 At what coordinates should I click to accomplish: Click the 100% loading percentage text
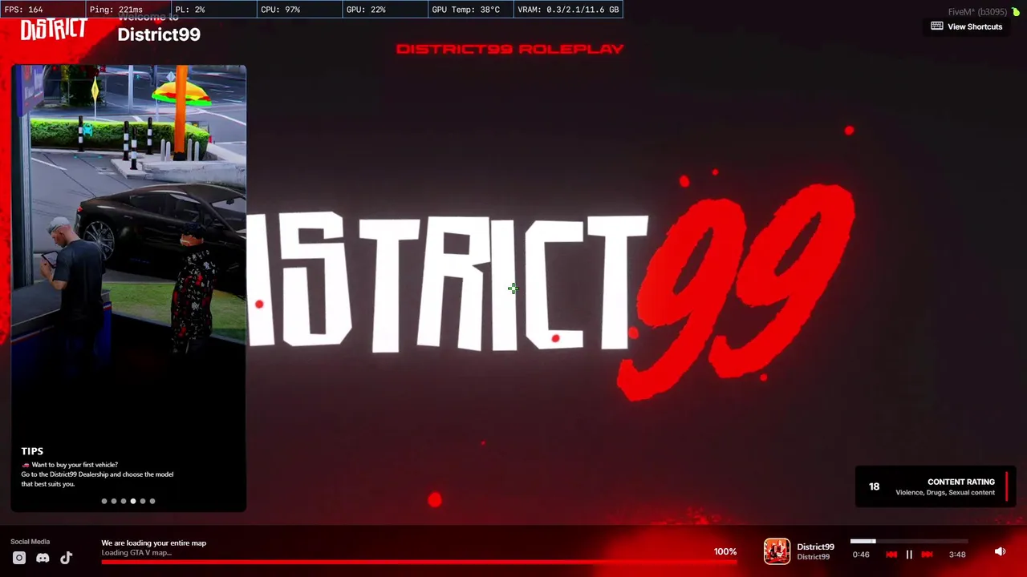pyautogui.click(x=725, y=551)
